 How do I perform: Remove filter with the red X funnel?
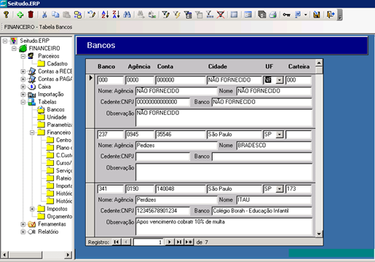pos(221,15)
